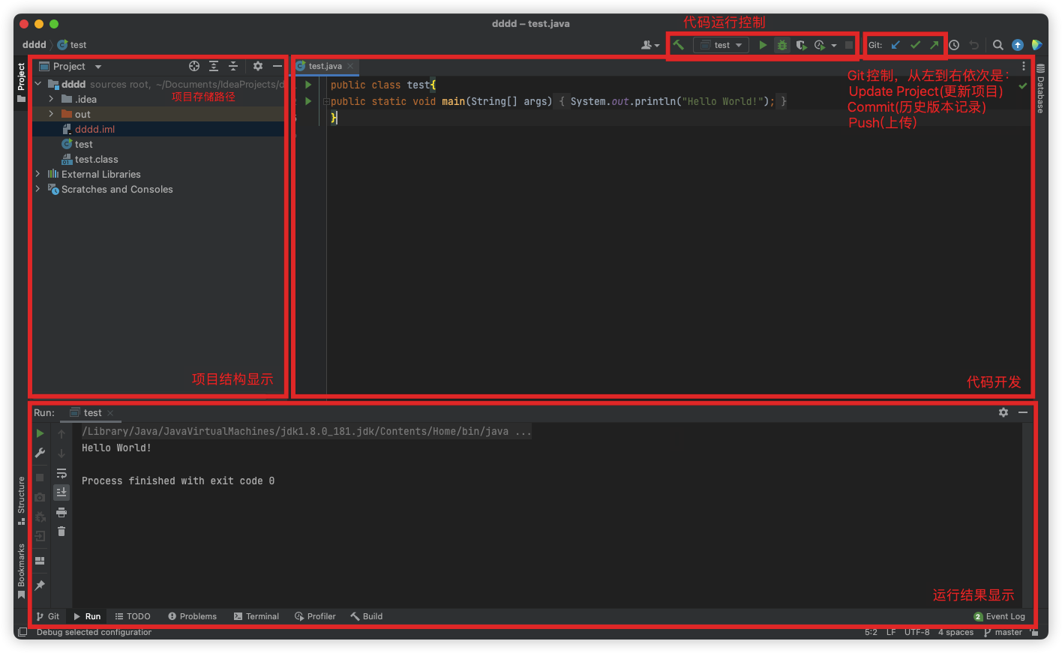Select Opened File crosshair in Project panel
The image size is (1062, 653).
coord(194,66)
